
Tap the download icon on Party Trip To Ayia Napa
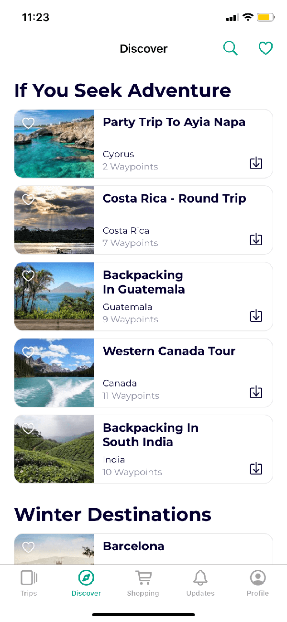[x=256, y=163]
